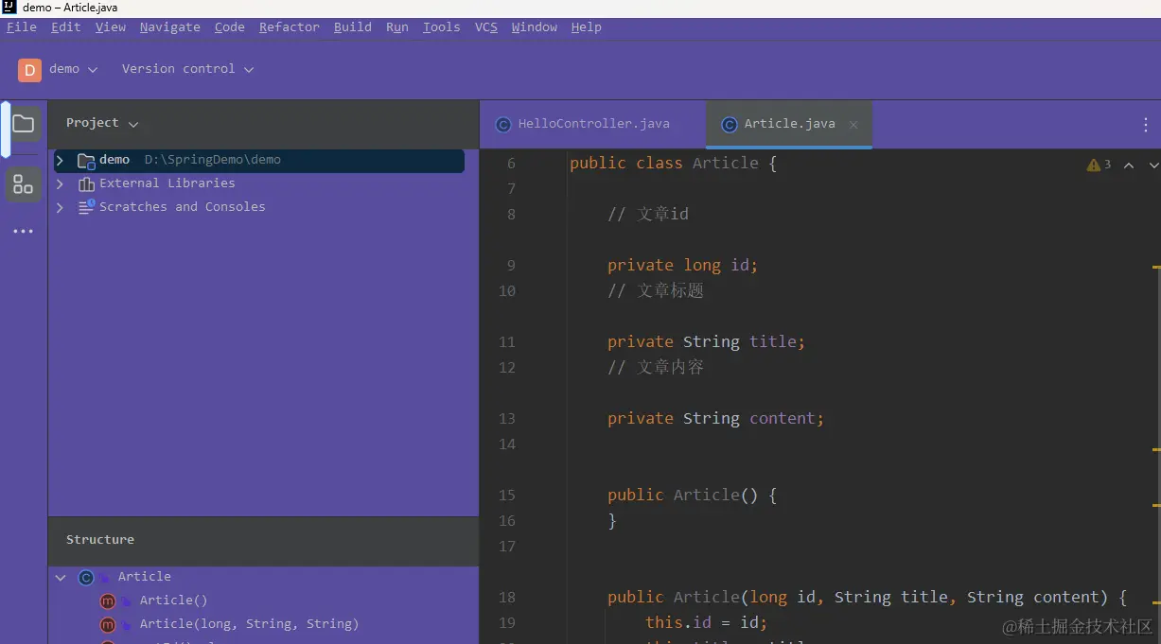Select demo D:\SpringDemo\demo tree row

pyautogui.click(x=259, y=160)
